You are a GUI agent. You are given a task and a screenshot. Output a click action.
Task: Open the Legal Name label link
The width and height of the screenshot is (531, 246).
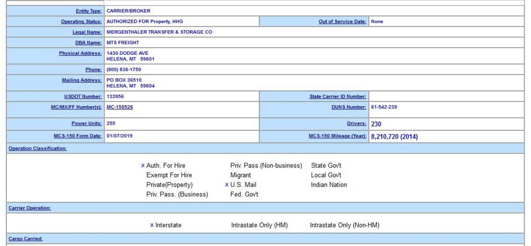88,32
